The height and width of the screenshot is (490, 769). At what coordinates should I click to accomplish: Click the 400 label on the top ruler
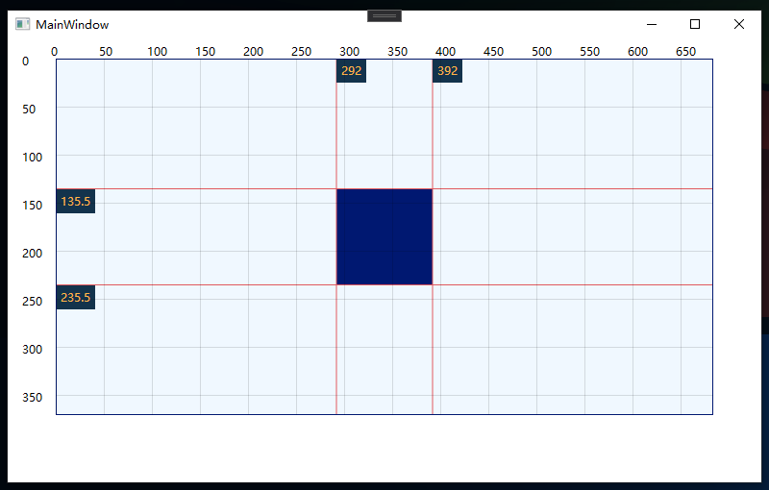click(445, 52)
